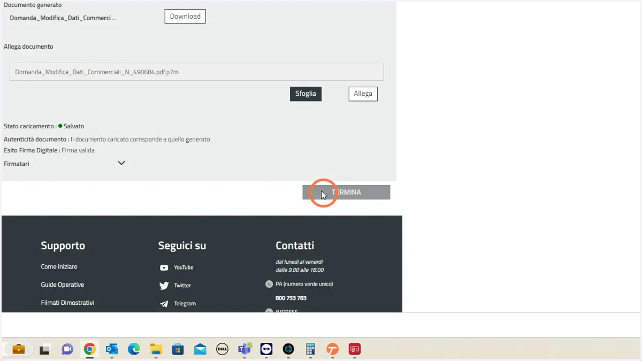Expand the Firmatari chevron
Image resolution: width=642 pixels, height=361 pixels.
[121, 163]
